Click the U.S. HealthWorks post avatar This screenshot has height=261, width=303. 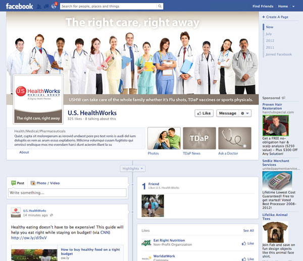coord(16,213)
